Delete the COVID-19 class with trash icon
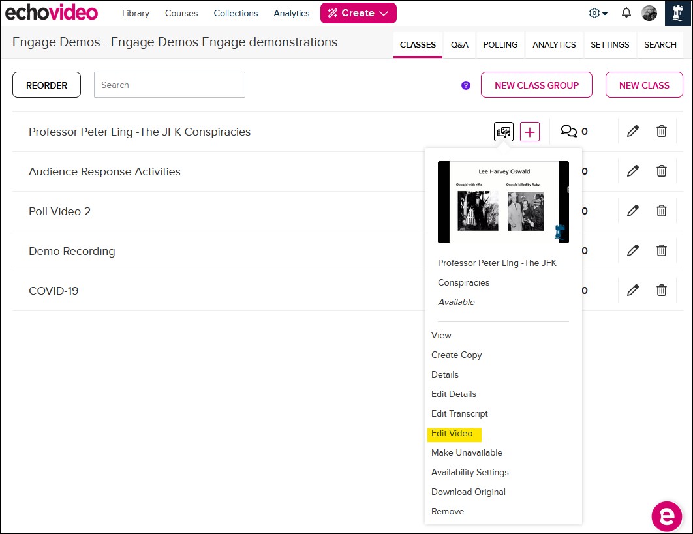Image resolution: width=693 pixels, height=534 pixels. pos(661,291)
